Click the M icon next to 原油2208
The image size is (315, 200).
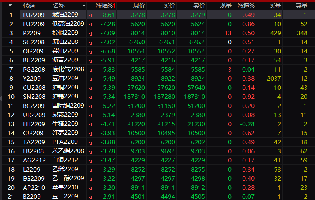[91, 43]
